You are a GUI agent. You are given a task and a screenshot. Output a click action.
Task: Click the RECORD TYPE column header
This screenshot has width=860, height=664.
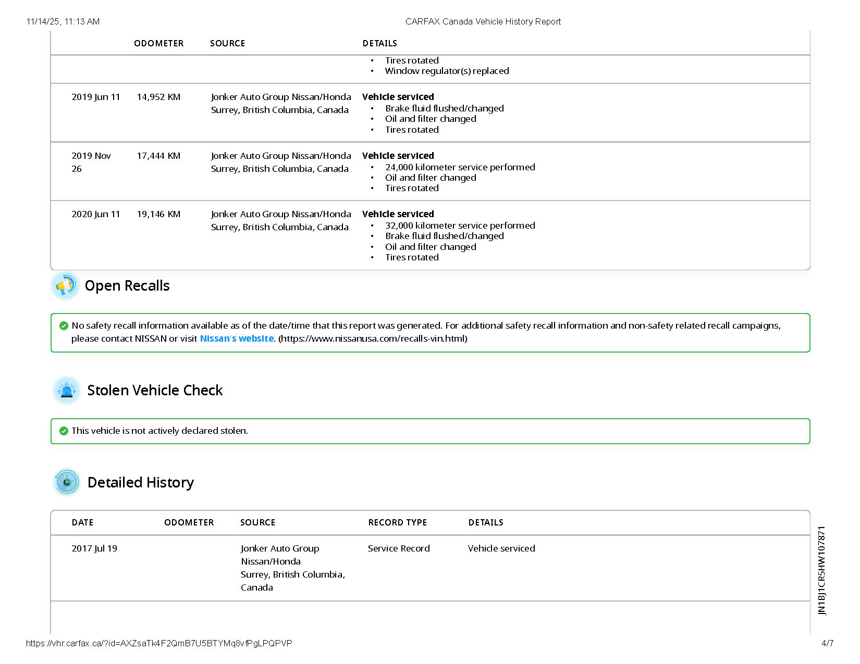point(397,523)
